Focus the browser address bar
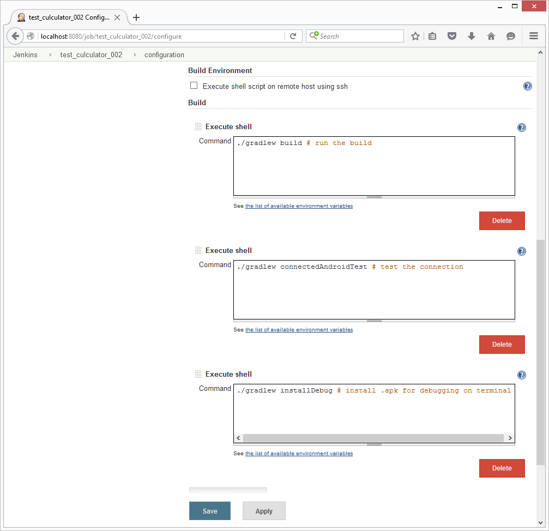Viewport: 549px width, 531px height. (x=161, y=36)
